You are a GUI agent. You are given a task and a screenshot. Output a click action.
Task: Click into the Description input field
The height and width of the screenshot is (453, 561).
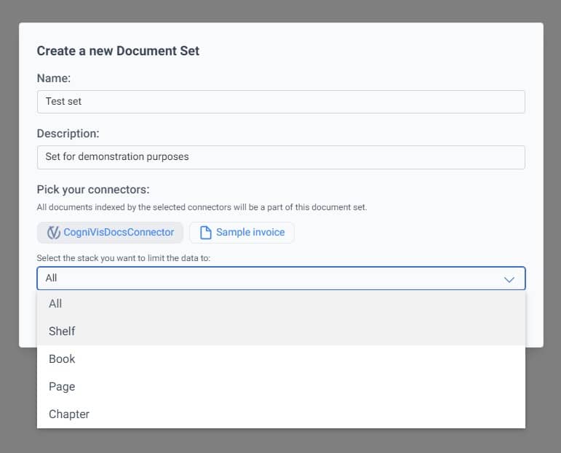coord(280,157)
